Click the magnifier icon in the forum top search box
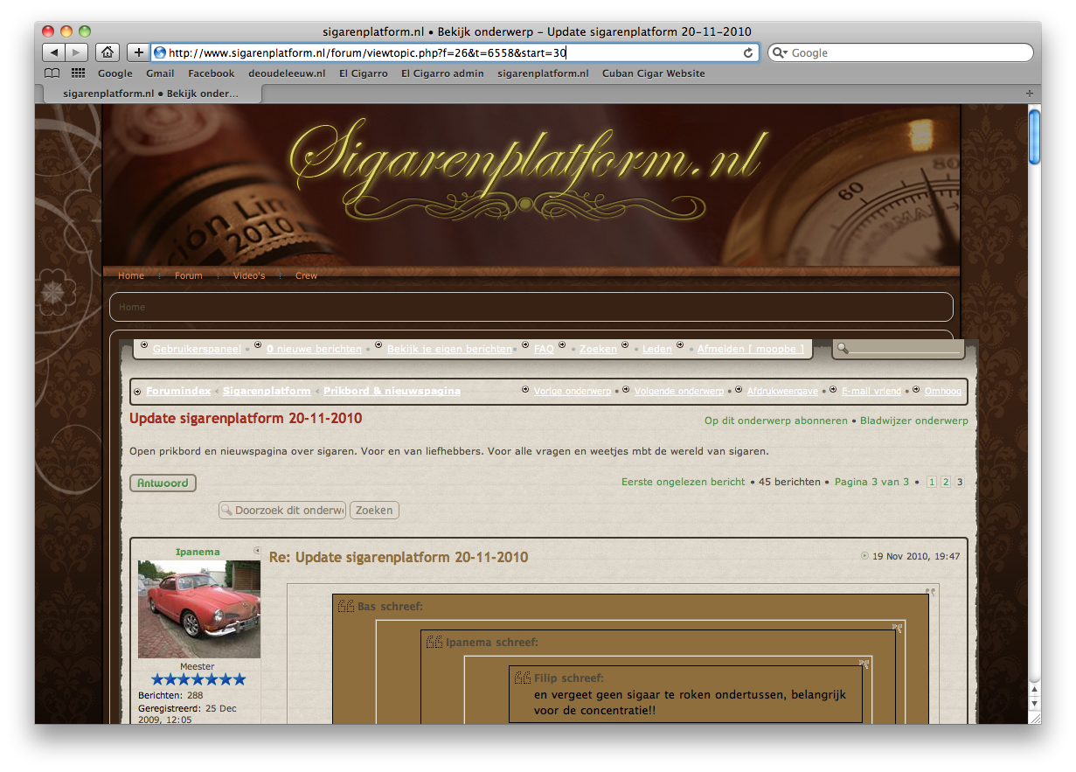The image size is (1076, 772). pyautogui.click(x=843, y=349)
